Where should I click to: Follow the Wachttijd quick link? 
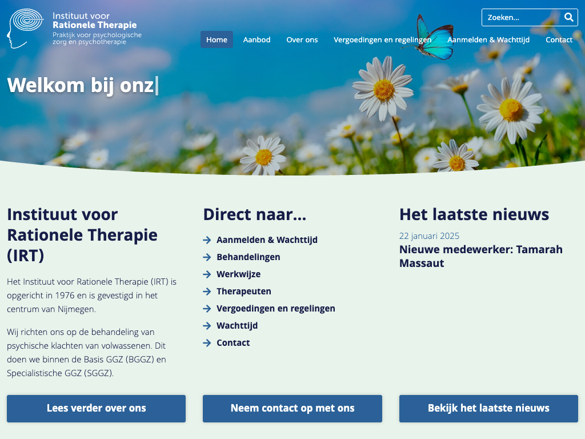coord(237,326)
